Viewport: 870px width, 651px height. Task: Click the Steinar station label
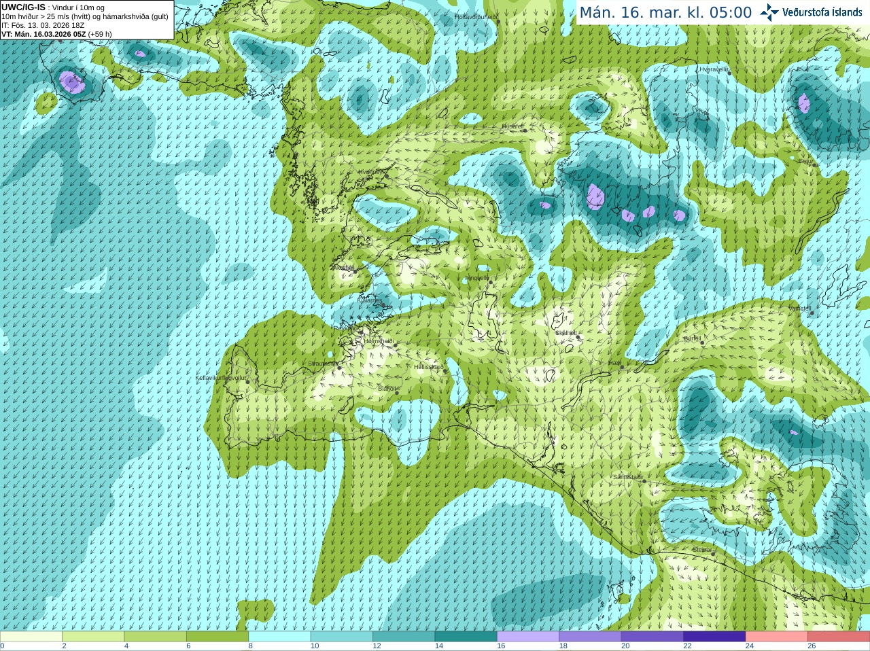(703, 549)
